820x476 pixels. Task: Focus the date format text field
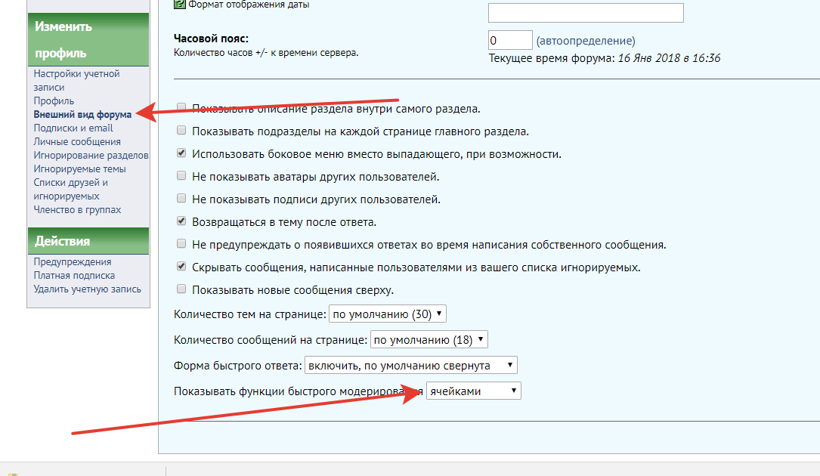point(586,13)
